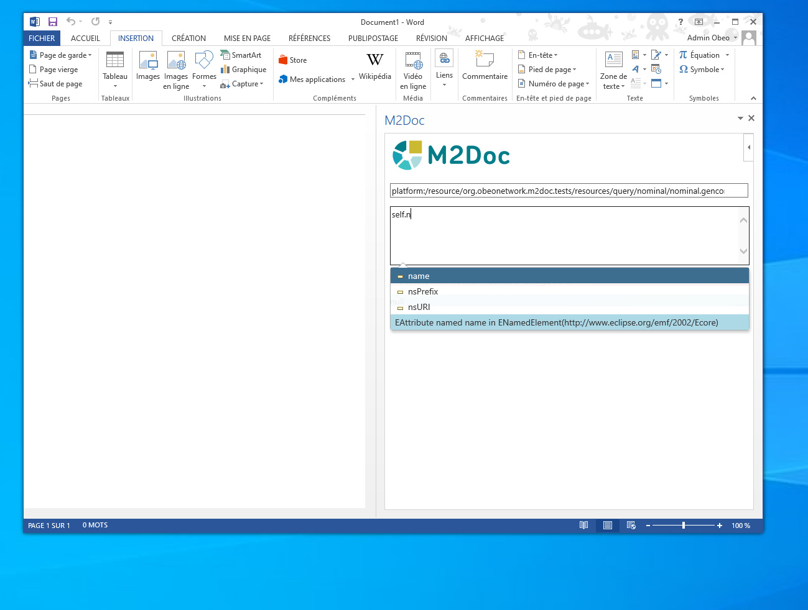Image resolution: width=808 pixels, height=610 pixels.
Task: Open the Équation dropdown arrow
Action: click(727, 55)
